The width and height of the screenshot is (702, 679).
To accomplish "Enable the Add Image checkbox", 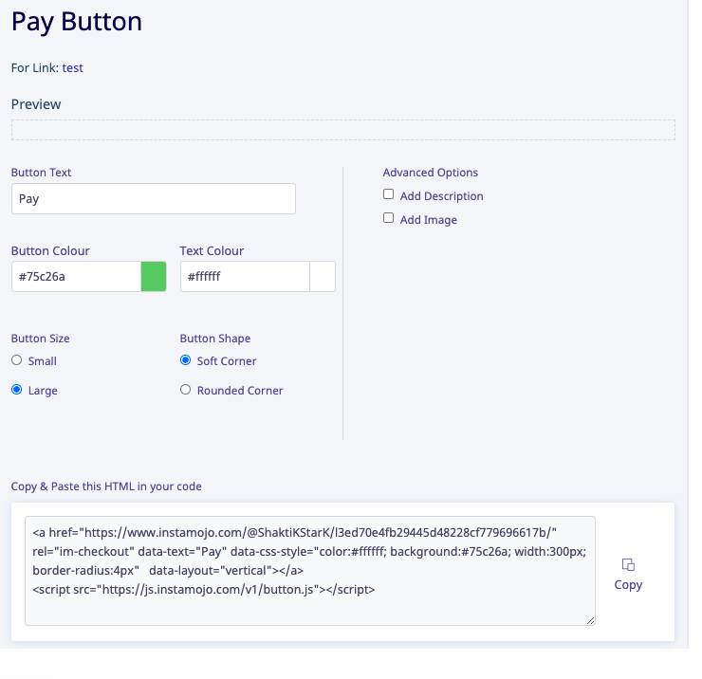I will 388,218.
